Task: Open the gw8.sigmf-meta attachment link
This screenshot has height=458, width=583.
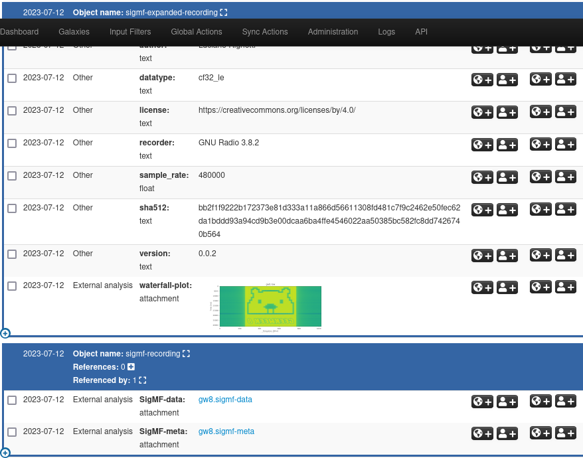Action: 226,431
